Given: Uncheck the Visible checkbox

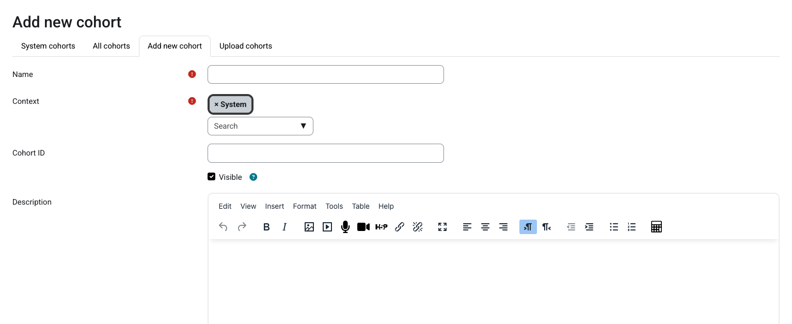Looking at the screenshot, I should click(211, 176).
